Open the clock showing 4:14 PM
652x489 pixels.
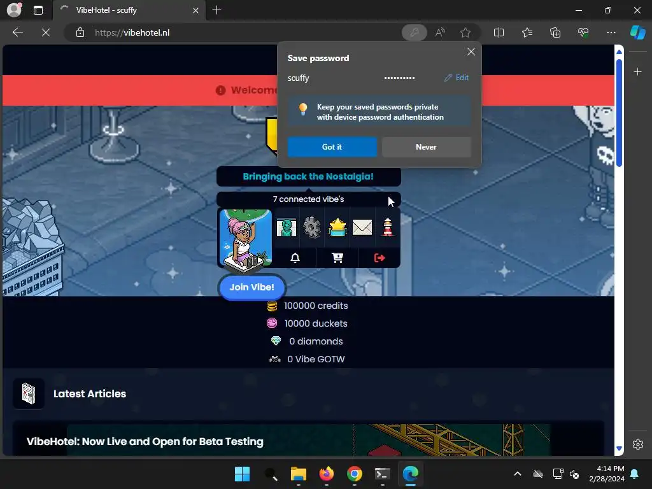[607, 474]
